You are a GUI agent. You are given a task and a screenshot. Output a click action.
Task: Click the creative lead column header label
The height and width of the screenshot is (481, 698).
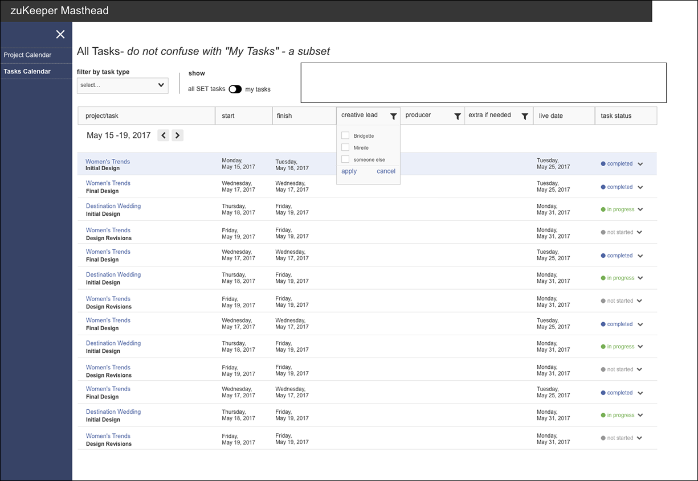coord(360,115)
